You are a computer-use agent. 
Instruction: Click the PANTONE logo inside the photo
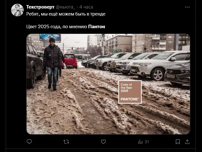pyautogui.click(x=130, y=99)
